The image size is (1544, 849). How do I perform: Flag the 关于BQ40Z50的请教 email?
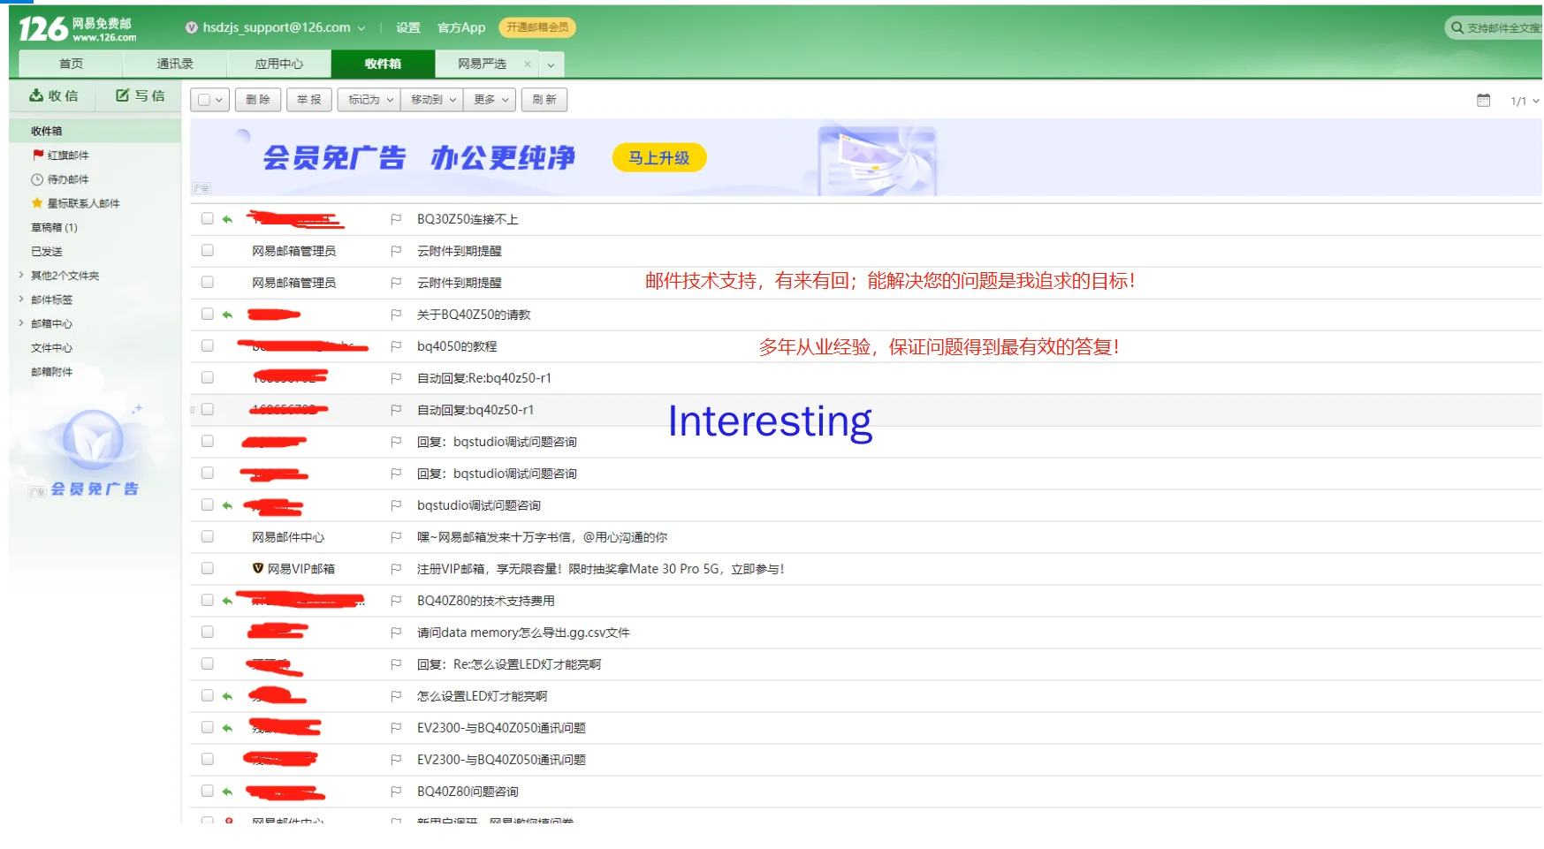pyautogui.click(x=396, y=315)
